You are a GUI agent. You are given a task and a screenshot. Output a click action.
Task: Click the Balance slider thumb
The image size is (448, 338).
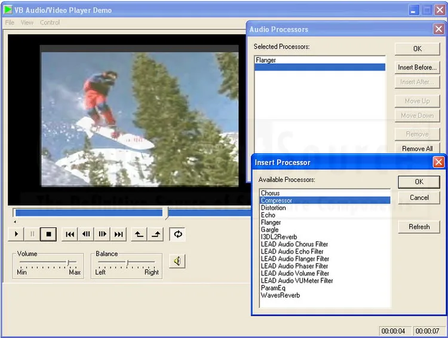click(x=128, y=262)
